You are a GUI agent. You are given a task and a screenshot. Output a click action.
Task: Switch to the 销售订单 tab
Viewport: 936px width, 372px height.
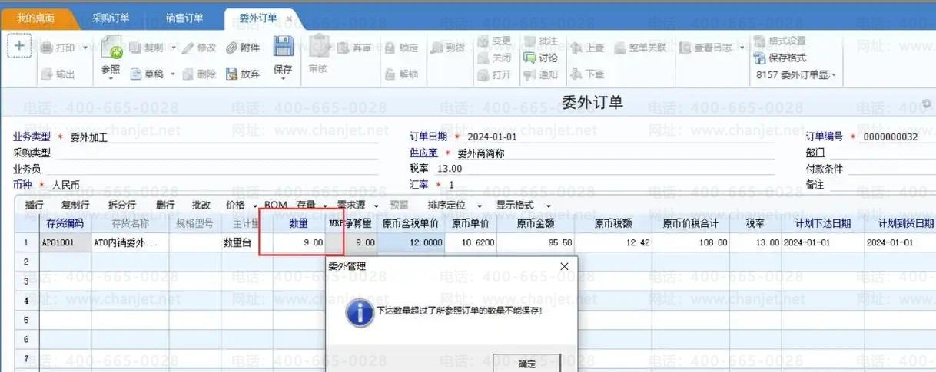(x=184, y=18)
